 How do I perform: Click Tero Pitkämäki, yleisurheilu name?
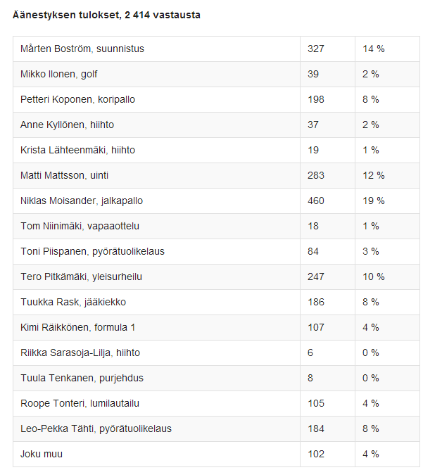click(x=81, y=277)
